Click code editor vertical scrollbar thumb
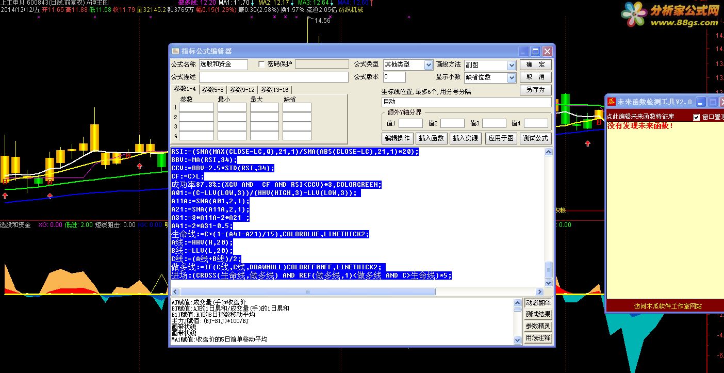Viewport: 724px width, 373px height. click(x=549, y=270)
